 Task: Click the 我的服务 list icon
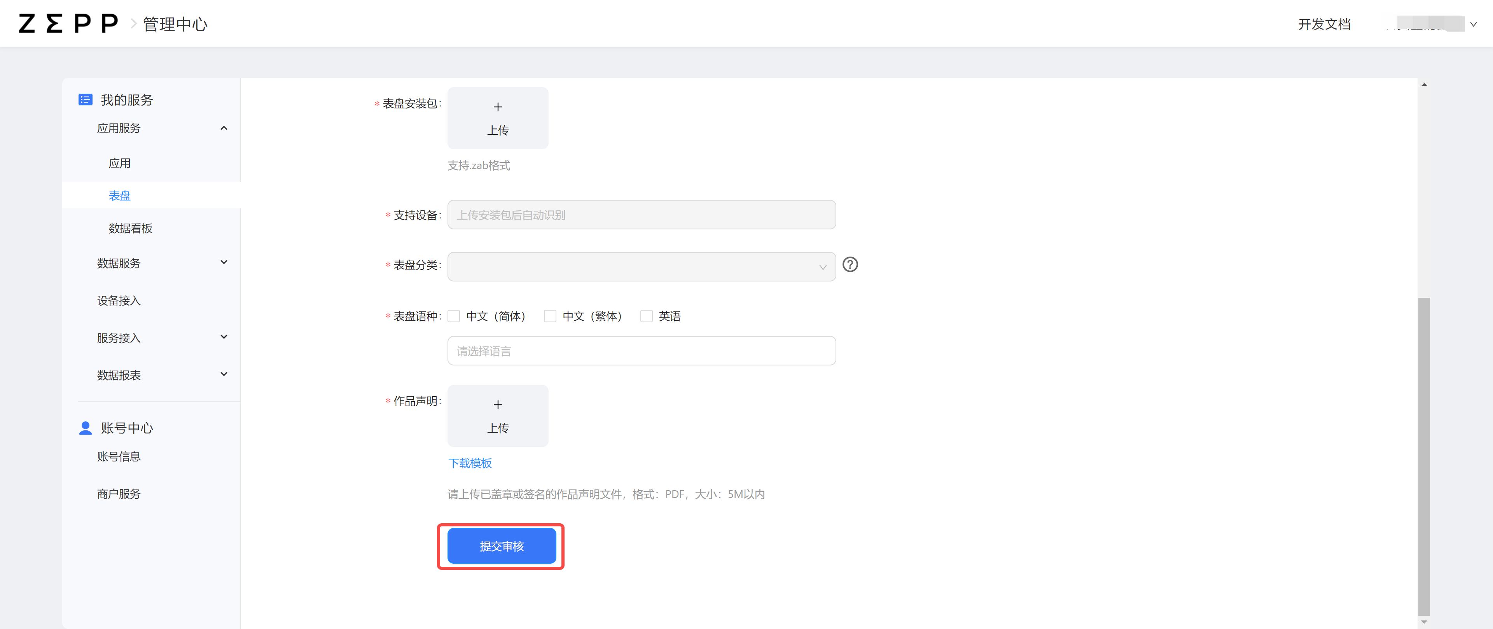(x=85, y=100)
